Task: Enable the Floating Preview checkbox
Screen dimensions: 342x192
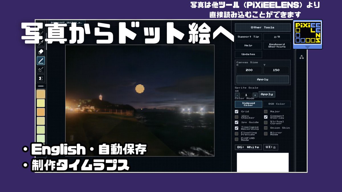Action: [x=237, y=133]
